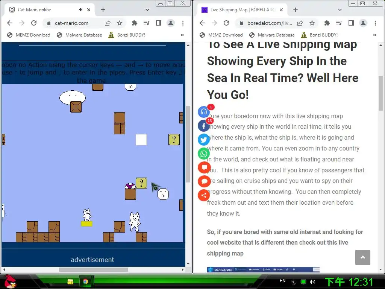Click the shipping map page vertical scrollbar thumb
Image resolution: width=385 pixels, height=289 pixels.
[380, 93]
